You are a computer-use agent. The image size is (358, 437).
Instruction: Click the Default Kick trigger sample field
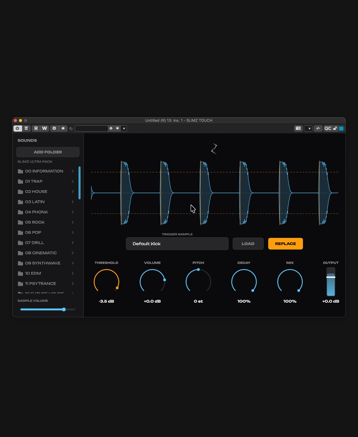(x=177, y=244)
